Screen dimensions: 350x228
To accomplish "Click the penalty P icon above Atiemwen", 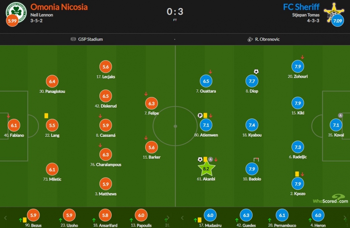I will click(x=200, y=115).
